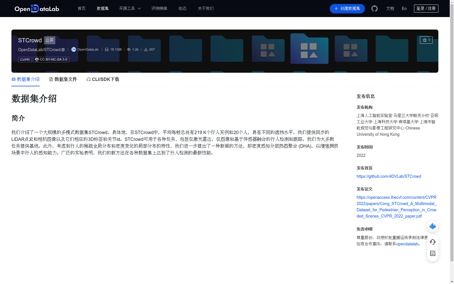Click the file icon beside 数据集文件
This screenshot has height=284, width=454.
pyautogui.click(x=51, y=79)
